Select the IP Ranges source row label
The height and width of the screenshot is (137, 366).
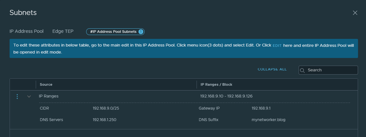(x=49, y=96)
